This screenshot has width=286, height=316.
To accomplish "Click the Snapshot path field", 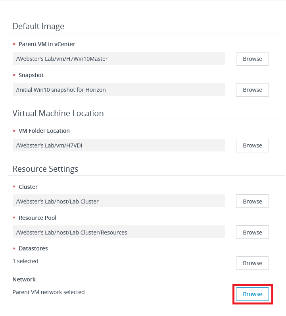I will click(119, 90).
